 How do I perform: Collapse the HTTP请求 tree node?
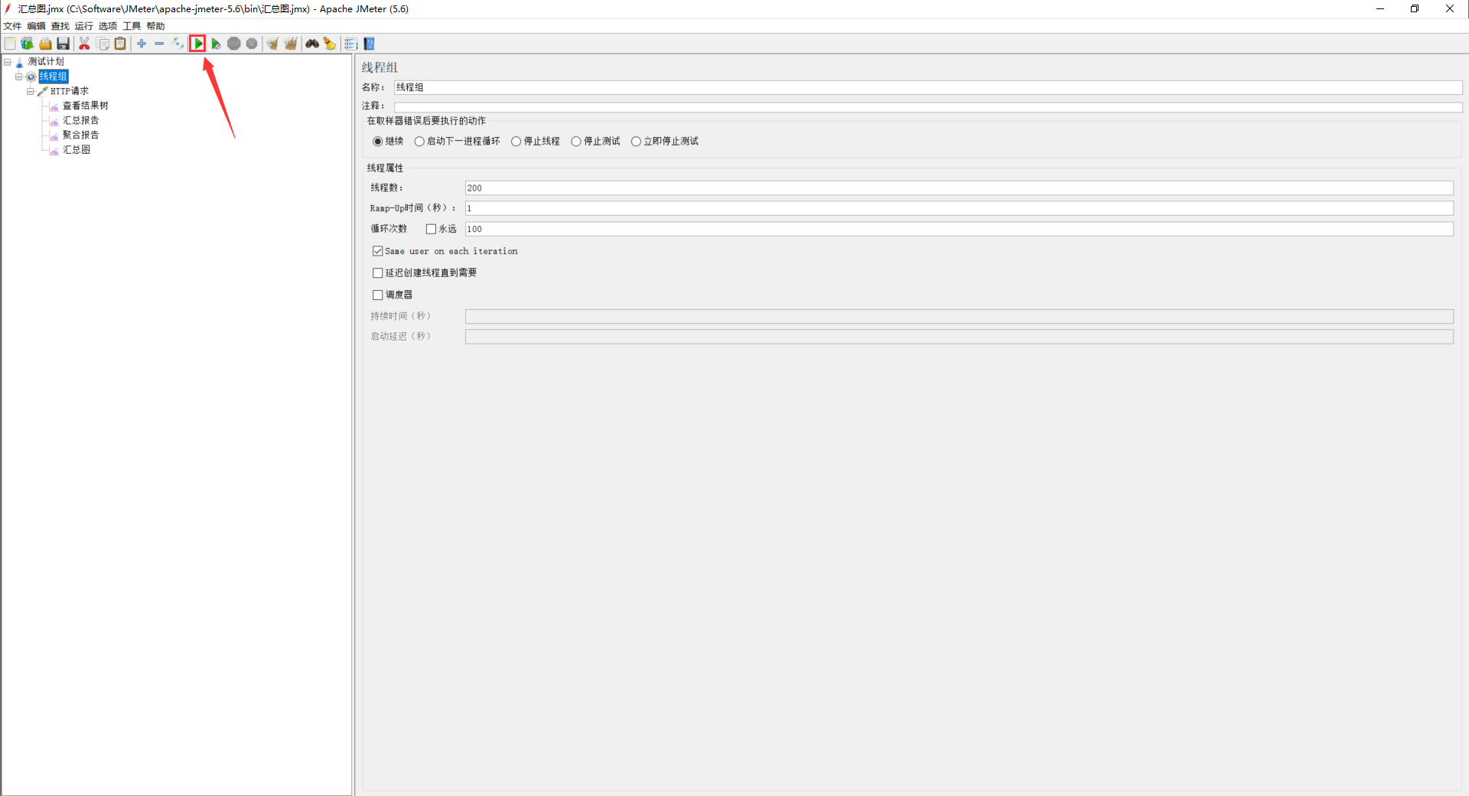click(31, 91)
